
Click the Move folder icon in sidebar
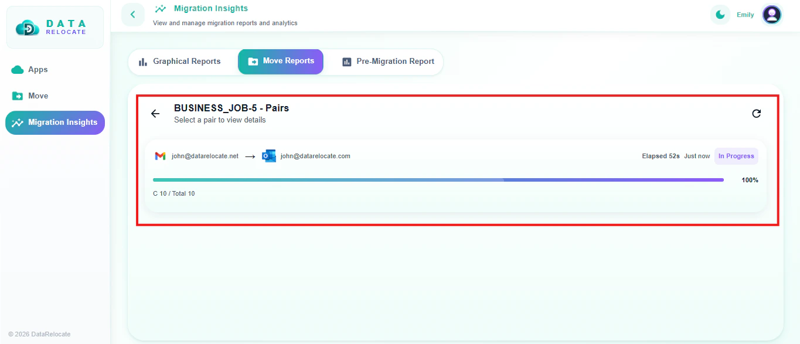pos(18,96)
